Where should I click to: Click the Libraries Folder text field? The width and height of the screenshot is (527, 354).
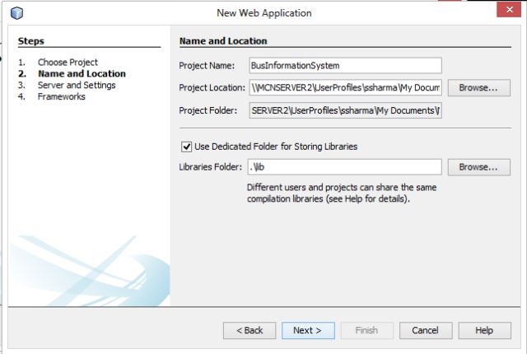coord(345,167)
